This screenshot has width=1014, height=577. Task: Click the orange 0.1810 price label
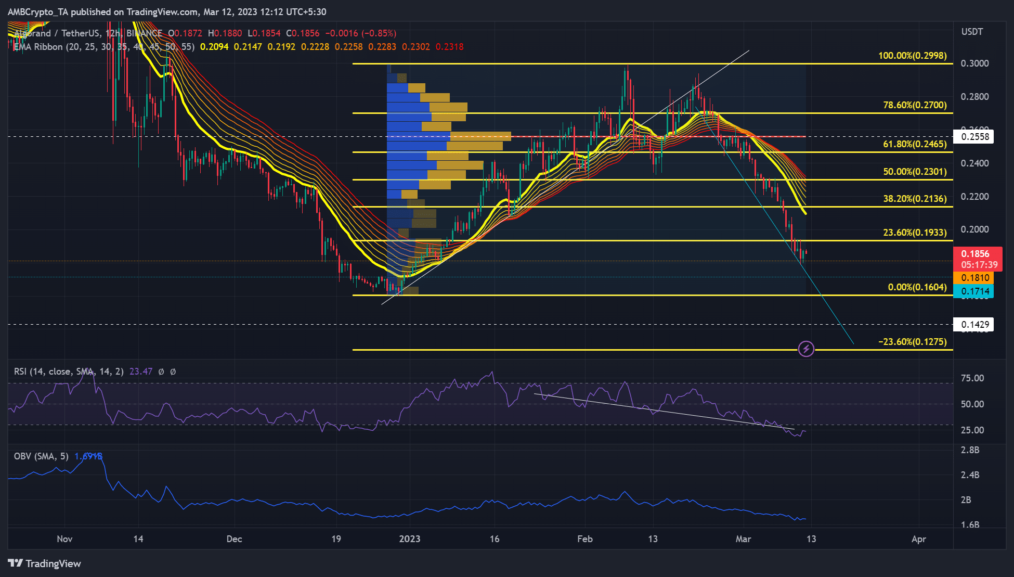[974, 277]
